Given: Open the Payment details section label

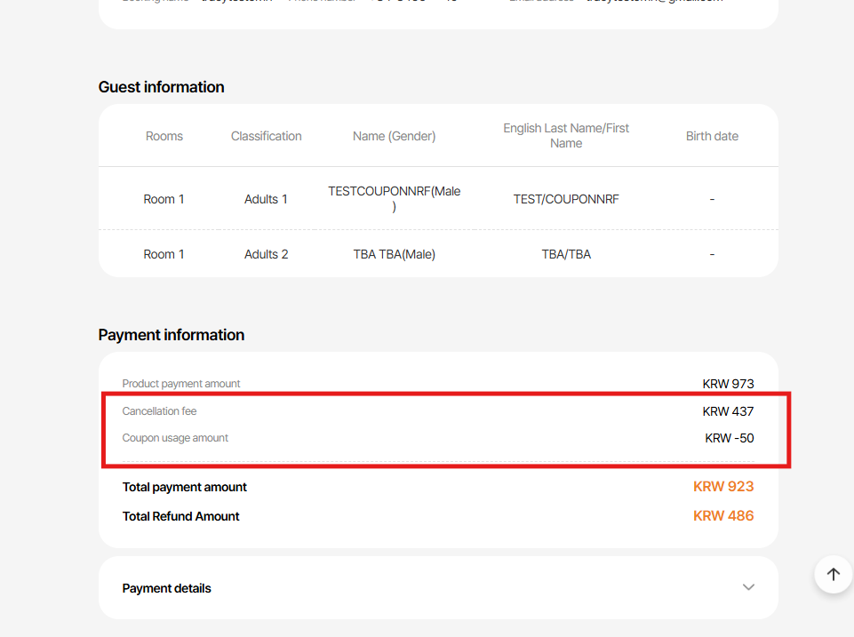Looking at the screenshot, I should pos(167,588).
